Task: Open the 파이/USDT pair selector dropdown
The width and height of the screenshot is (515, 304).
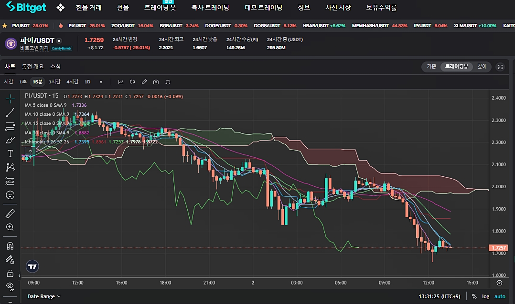Action: pos(59,41)
